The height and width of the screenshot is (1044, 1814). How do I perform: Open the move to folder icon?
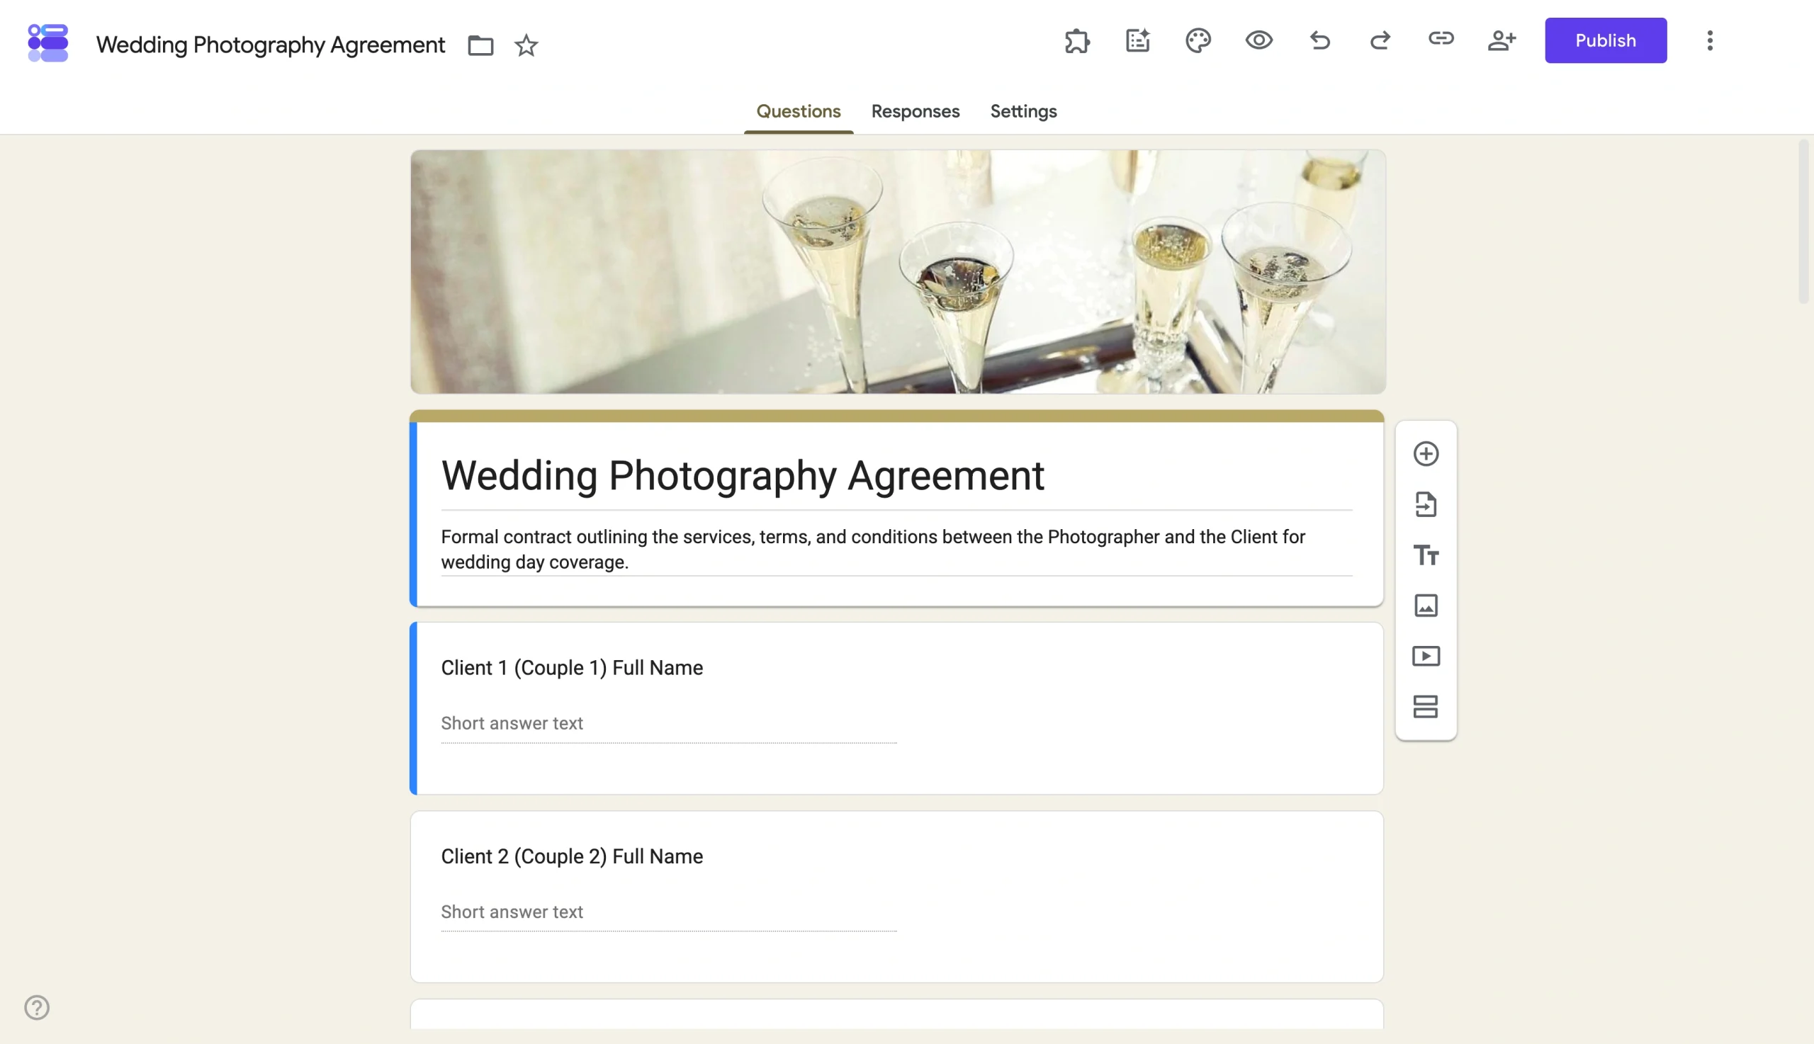point(480,45)
